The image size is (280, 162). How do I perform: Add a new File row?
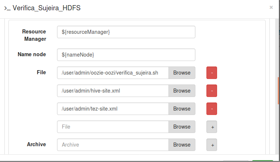pos(212,127)
